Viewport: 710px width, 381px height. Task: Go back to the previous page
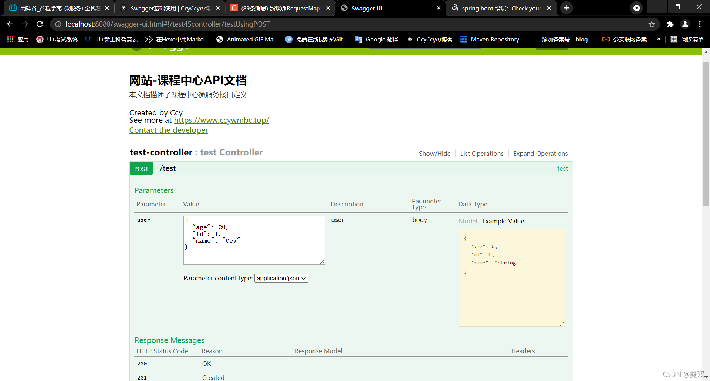(x=10, y=24)
